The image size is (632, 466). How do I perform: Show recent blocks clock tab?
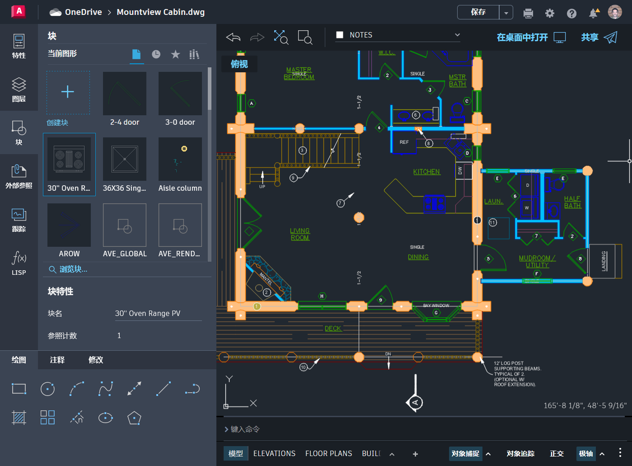(x=156, y=54)
